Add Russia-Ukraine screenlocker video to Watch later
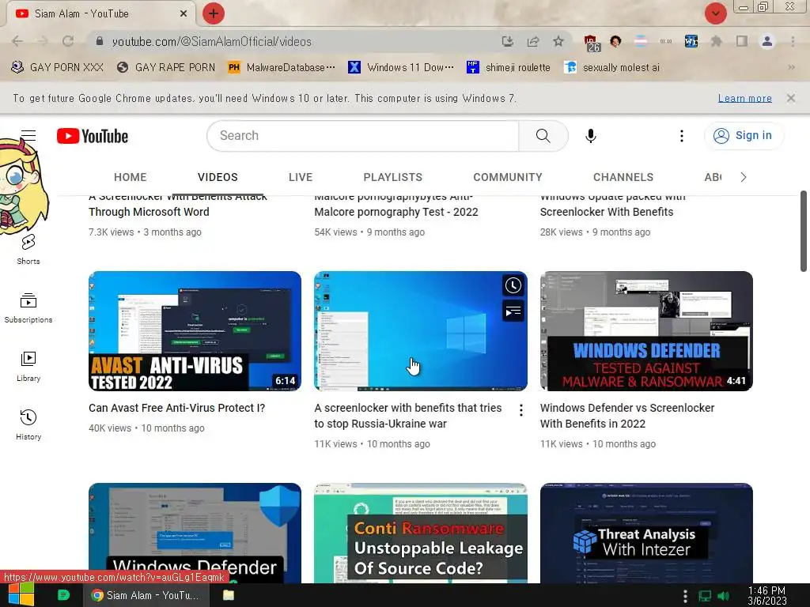The height and width of the screenshot is (607, 810). (x=513, y=285)
